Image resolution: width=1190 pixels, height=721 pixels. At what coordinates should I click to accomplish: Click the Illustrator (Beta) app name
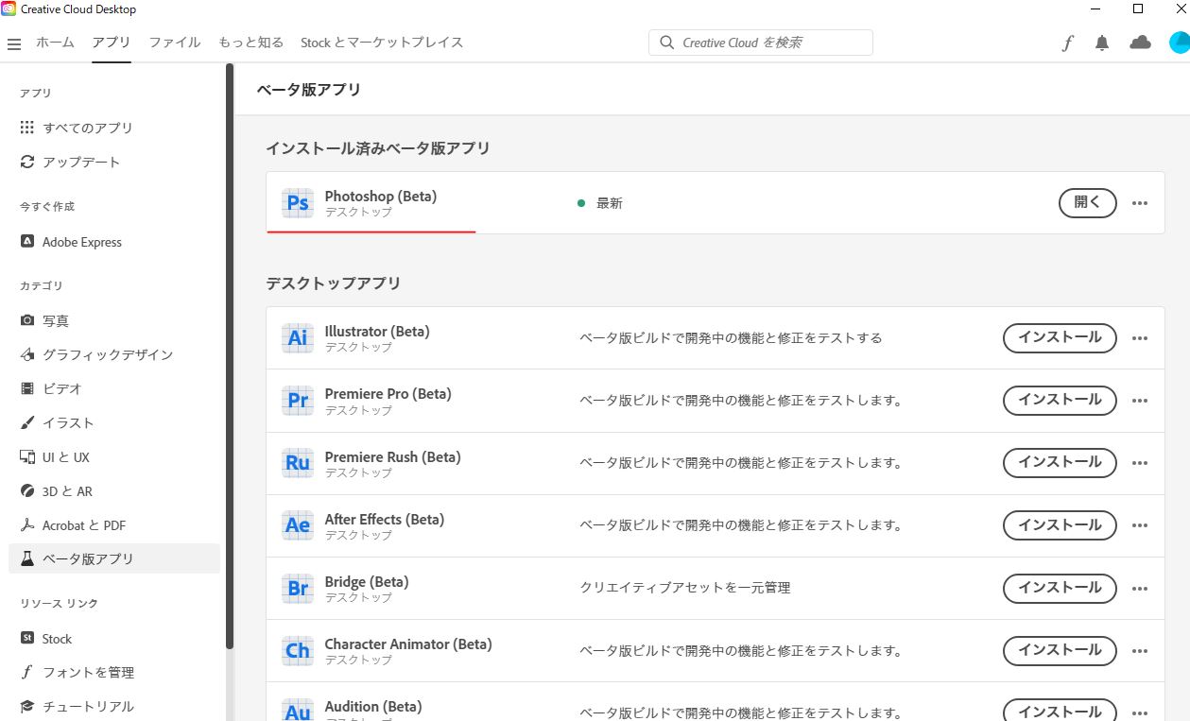pos(377,332)
